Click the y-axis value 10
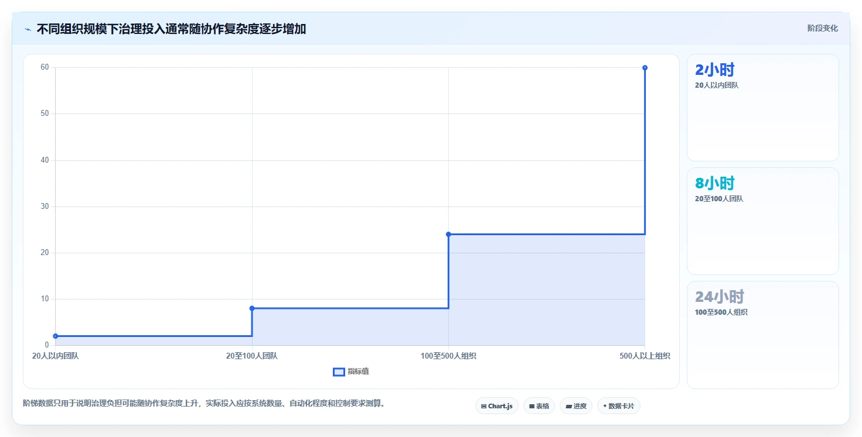 point(45,299)
